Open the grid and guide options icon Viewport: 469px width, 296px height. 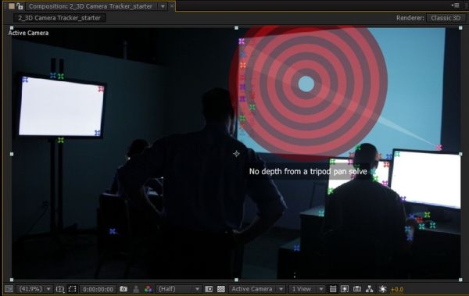tap(60, 289)
